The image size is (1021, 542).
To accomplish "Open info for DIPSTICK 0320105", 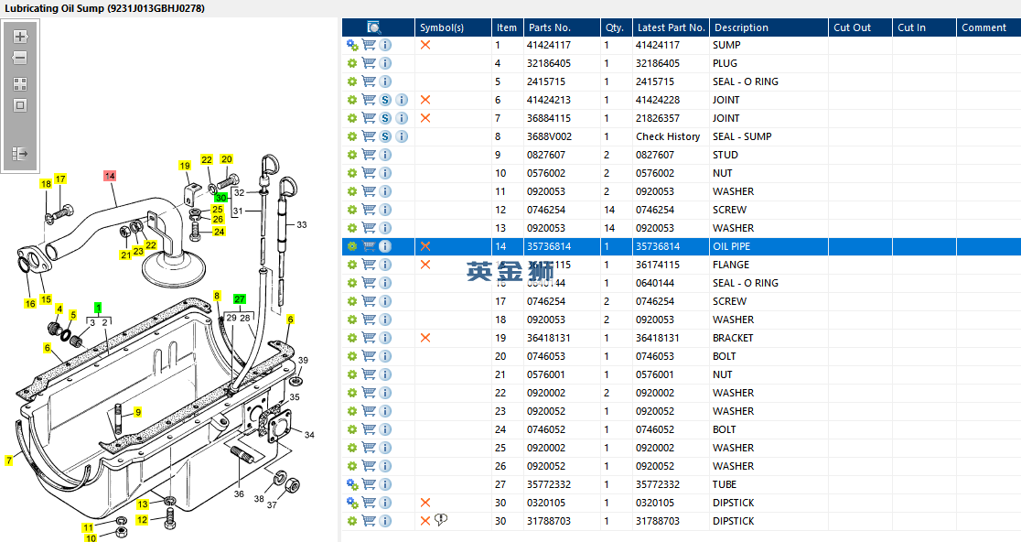I will coord(385,503).
